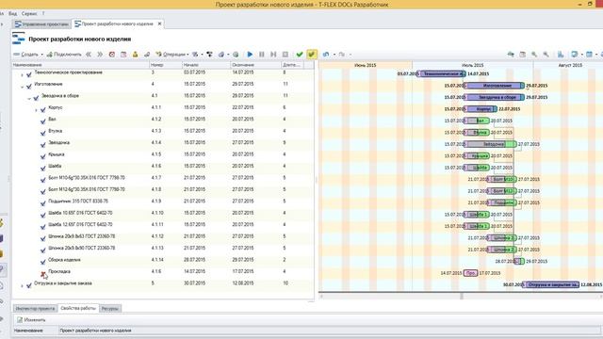Expand the Технологическое проектирование tree node
The width and height of the screenshot is (603, 339).
pyautogui.click(x=22, y=75)
